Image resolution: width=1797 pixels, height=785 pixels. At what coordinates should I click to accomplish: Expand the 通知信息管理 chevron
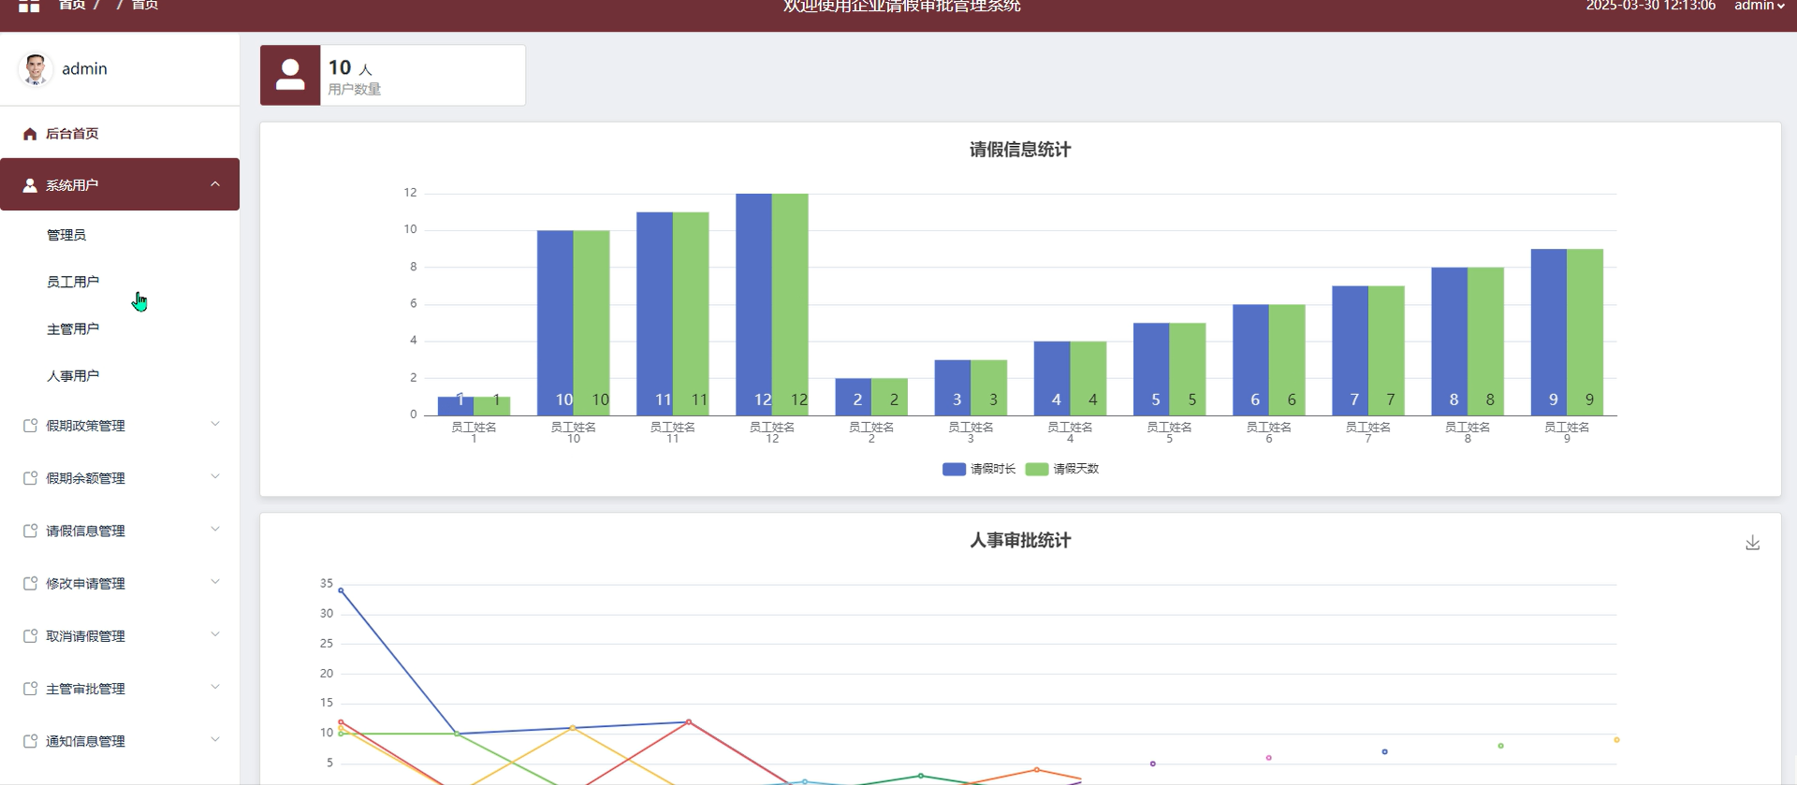point(215,740)
